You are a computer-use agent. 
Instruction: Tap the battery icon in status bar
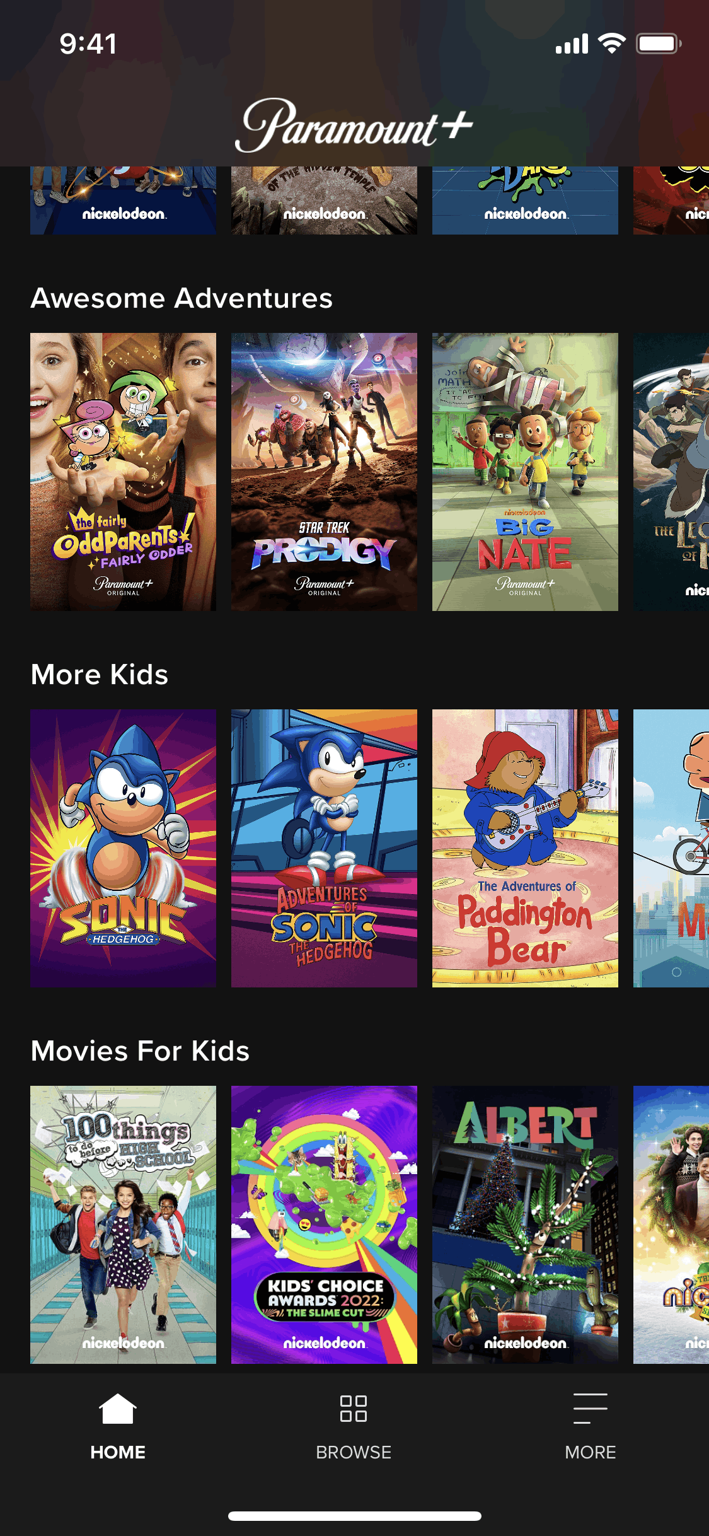(658, 44)
